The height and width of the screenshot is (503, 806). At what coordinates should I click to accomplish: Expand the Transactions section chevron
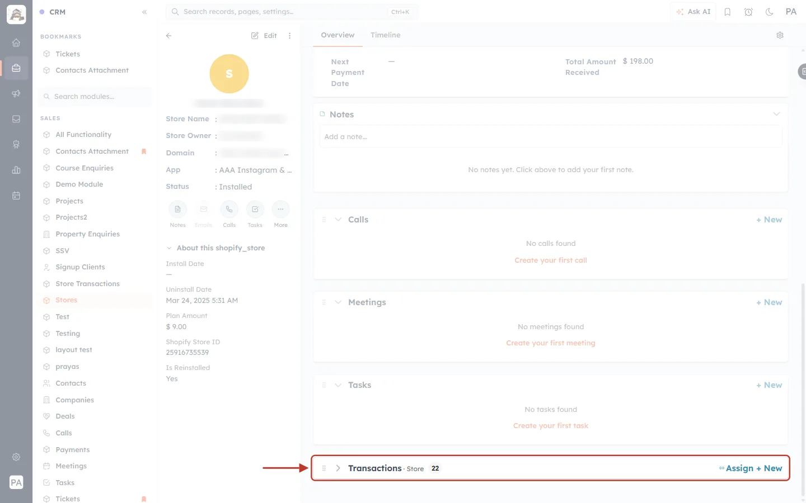(338, 468)
